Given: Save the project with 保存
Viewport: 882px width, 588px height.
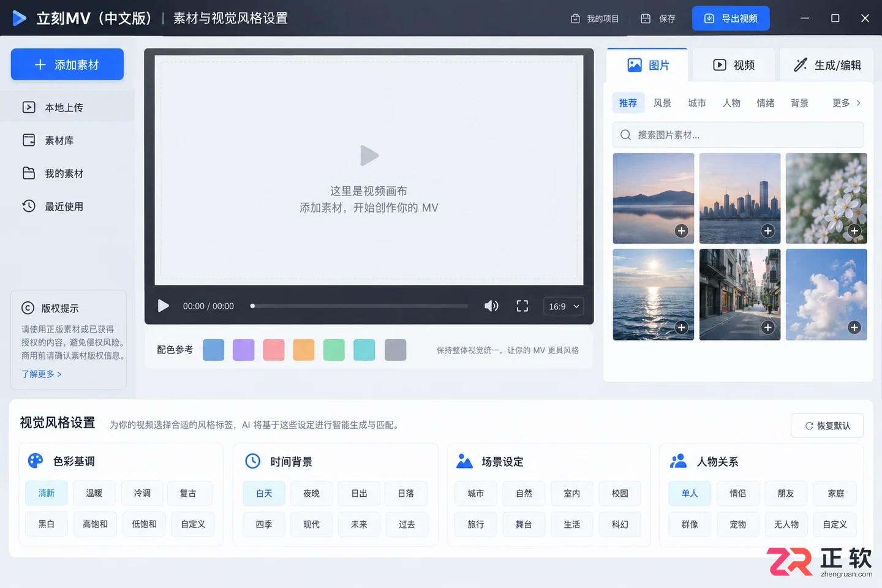Looking at the screenshot, I should coord(658,18).
